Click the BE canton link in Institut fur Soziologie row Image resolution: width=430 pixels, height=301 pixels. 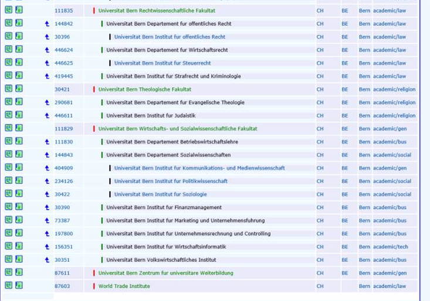(344, 194)
